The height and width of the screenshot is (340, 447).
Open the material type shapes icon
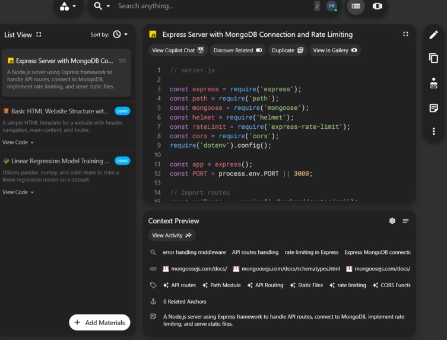tap(65, 6)
